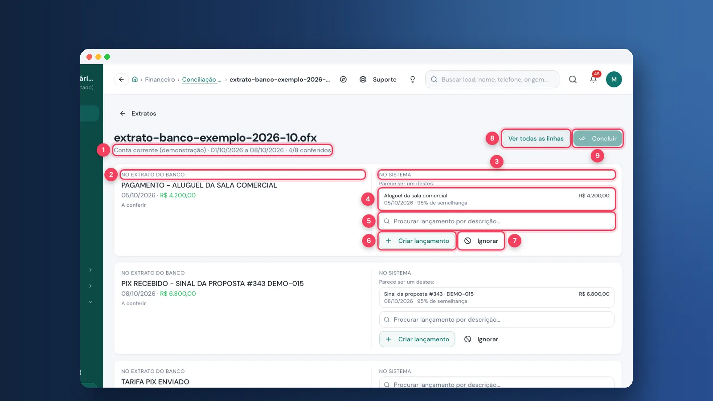Click the TARIFA PIX ENVIADO title
This screenshot has width=713, height=401.
coord(155,382)
